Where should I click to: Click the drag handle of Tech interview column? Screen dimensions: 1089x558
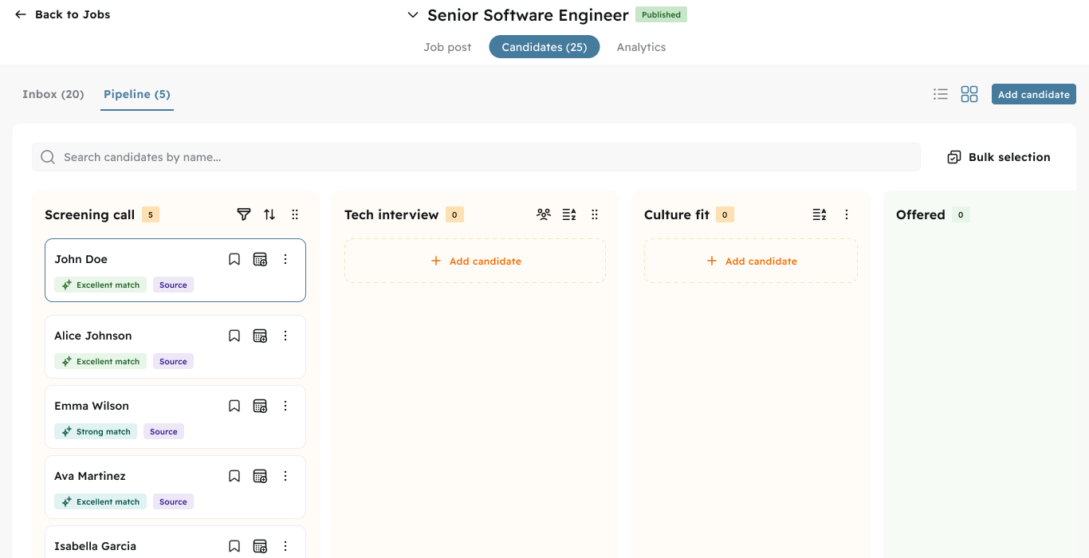click(x=595, y=214)
